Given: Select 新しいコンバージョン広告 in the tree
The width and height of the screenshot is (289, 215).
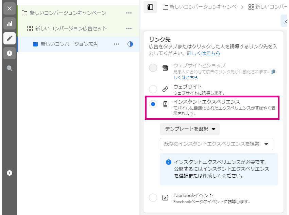Looking at the screenshot, I should pyautogui.click(x=69, y=44).
